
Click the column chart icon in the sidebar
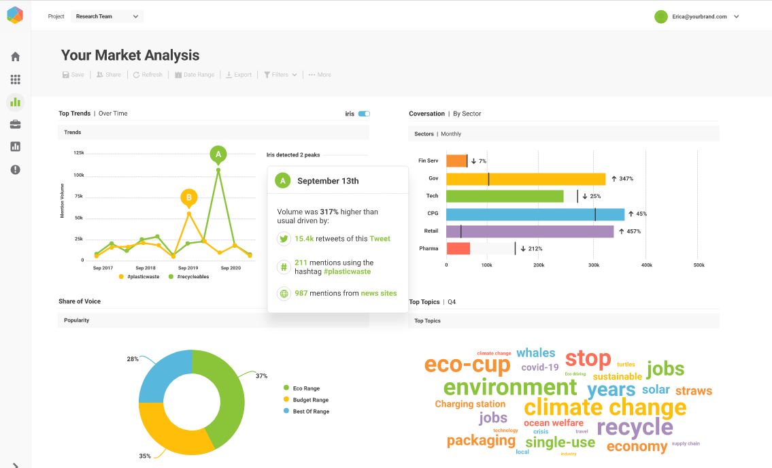pyautogui.click(x=14, y=146)
